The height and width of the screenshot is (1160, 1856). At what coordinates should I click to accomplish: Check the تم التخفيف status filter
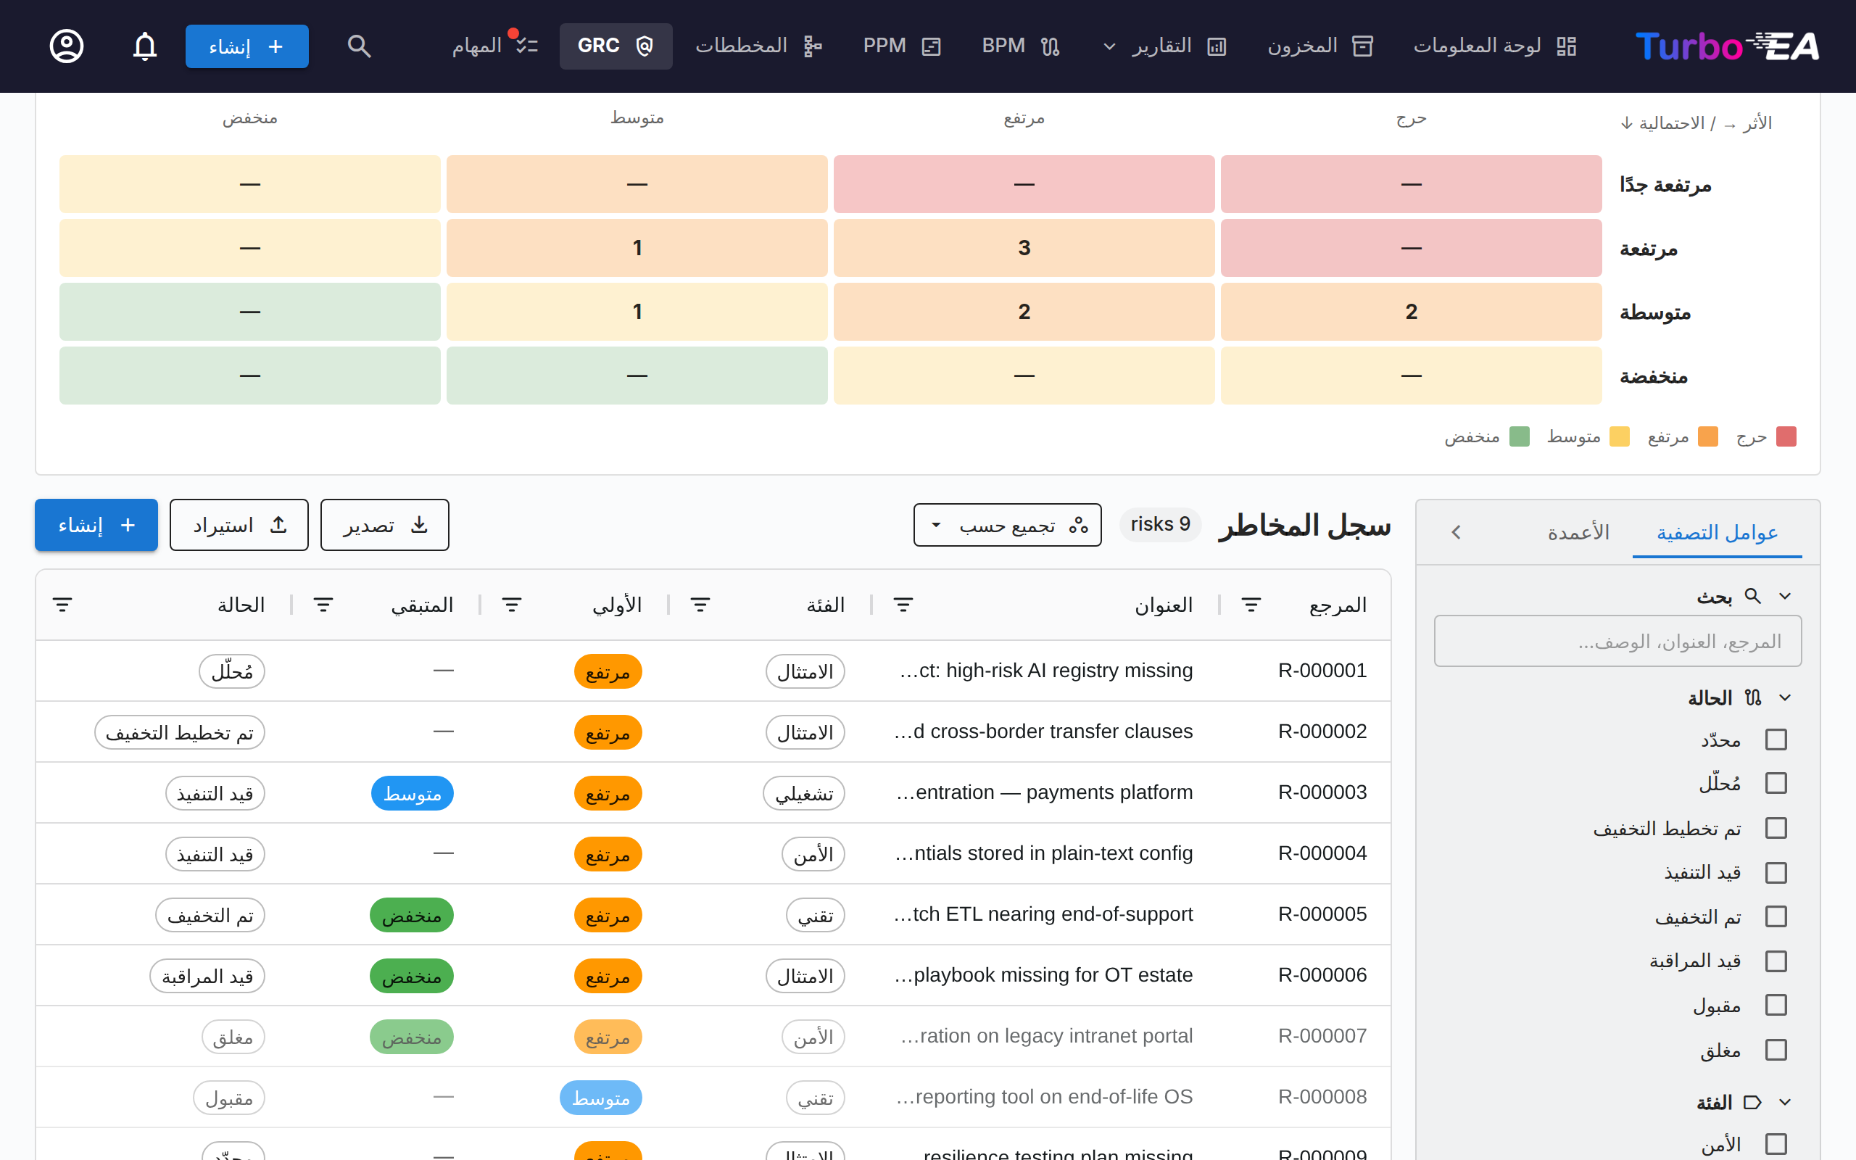(x=1776, y=917)
